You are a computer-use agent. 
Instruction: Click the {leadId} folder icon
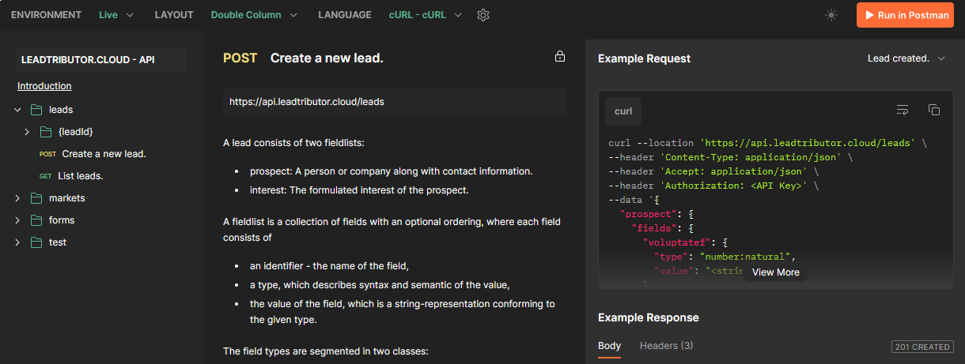(x=46, y=132)
